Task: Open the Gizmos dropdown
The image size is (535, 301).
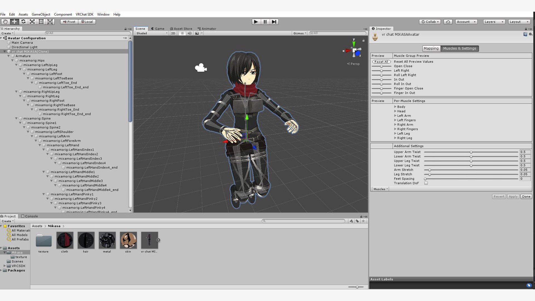Action: click(x=300, y=33)
